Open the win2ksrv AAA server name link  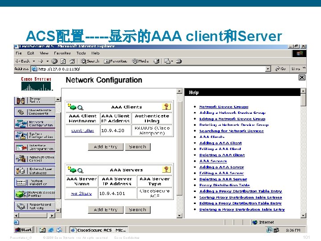(81, 193)
